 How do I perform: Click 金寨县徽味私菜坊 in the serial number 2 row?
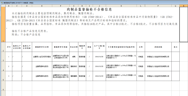(42, 67)
